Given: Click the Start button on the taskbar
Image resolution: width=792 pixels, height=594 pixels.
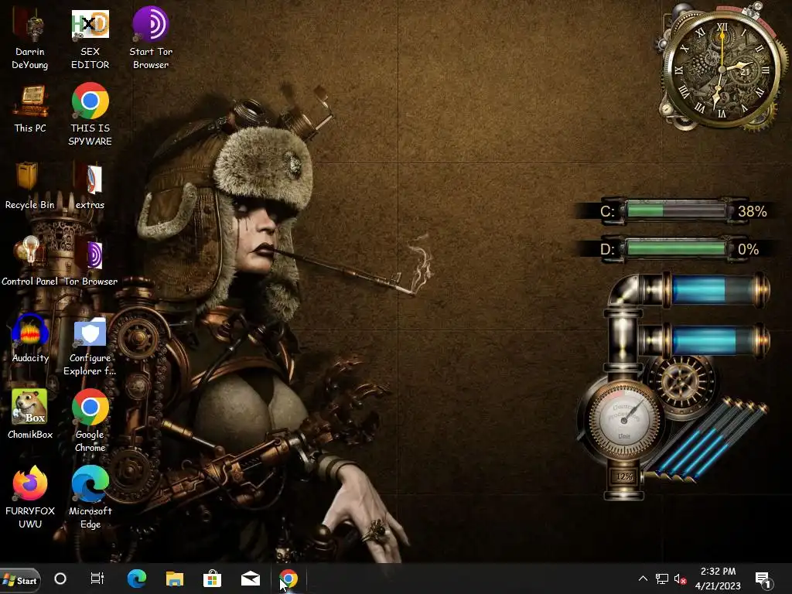Looking at the screenshot, I should [20, 580].
